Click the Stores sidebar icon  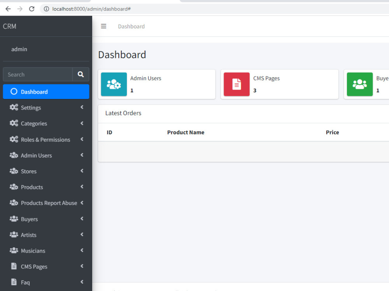[14, 171]
